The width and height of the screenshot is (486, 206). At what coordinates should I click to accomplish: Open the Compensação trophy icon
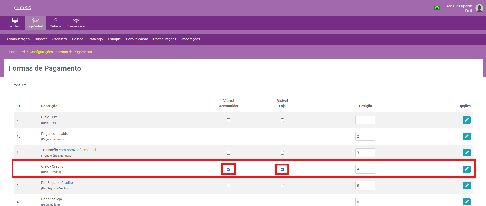coord(76,21)
